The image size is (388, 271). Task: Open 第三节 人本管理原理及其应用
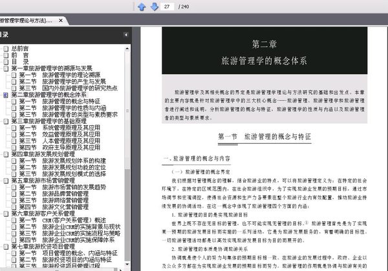click(59, 141)
